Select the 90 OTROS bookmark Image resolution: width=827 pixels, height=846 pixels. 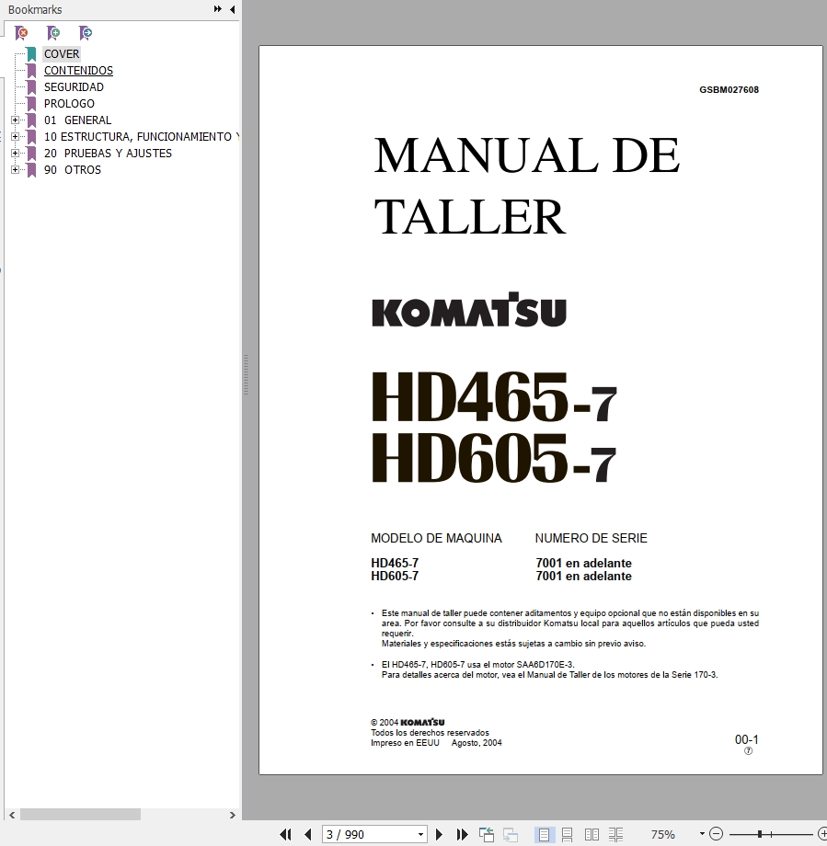click(73, 170)
